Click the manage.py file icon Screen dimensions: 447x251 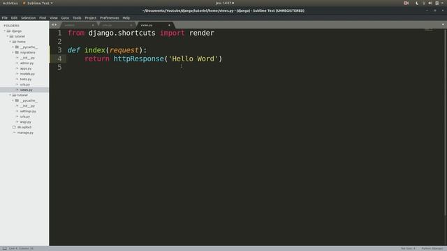tap(14, 132)
